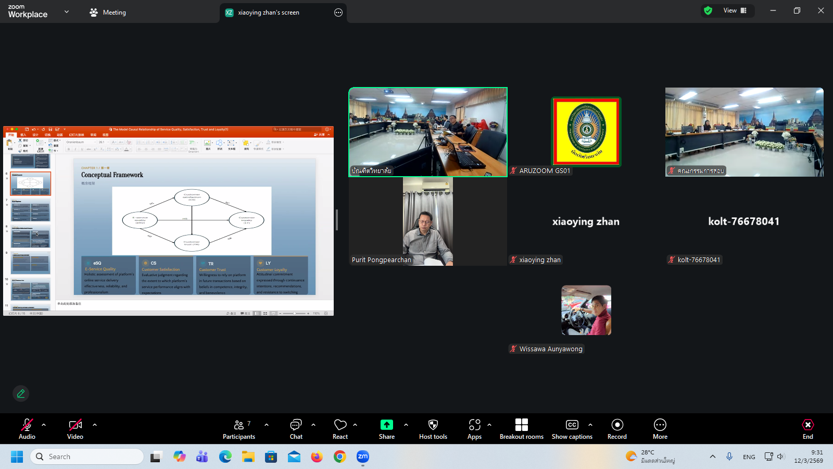Click End meeting button
Viewport: 833px width, 469px height.
807,429
